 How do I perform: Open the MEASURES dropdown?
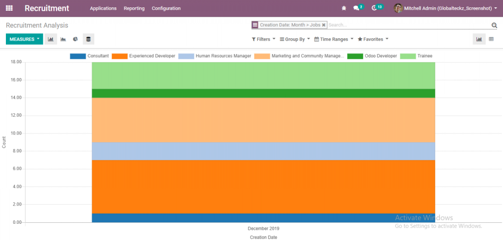(x=25, y=39)
